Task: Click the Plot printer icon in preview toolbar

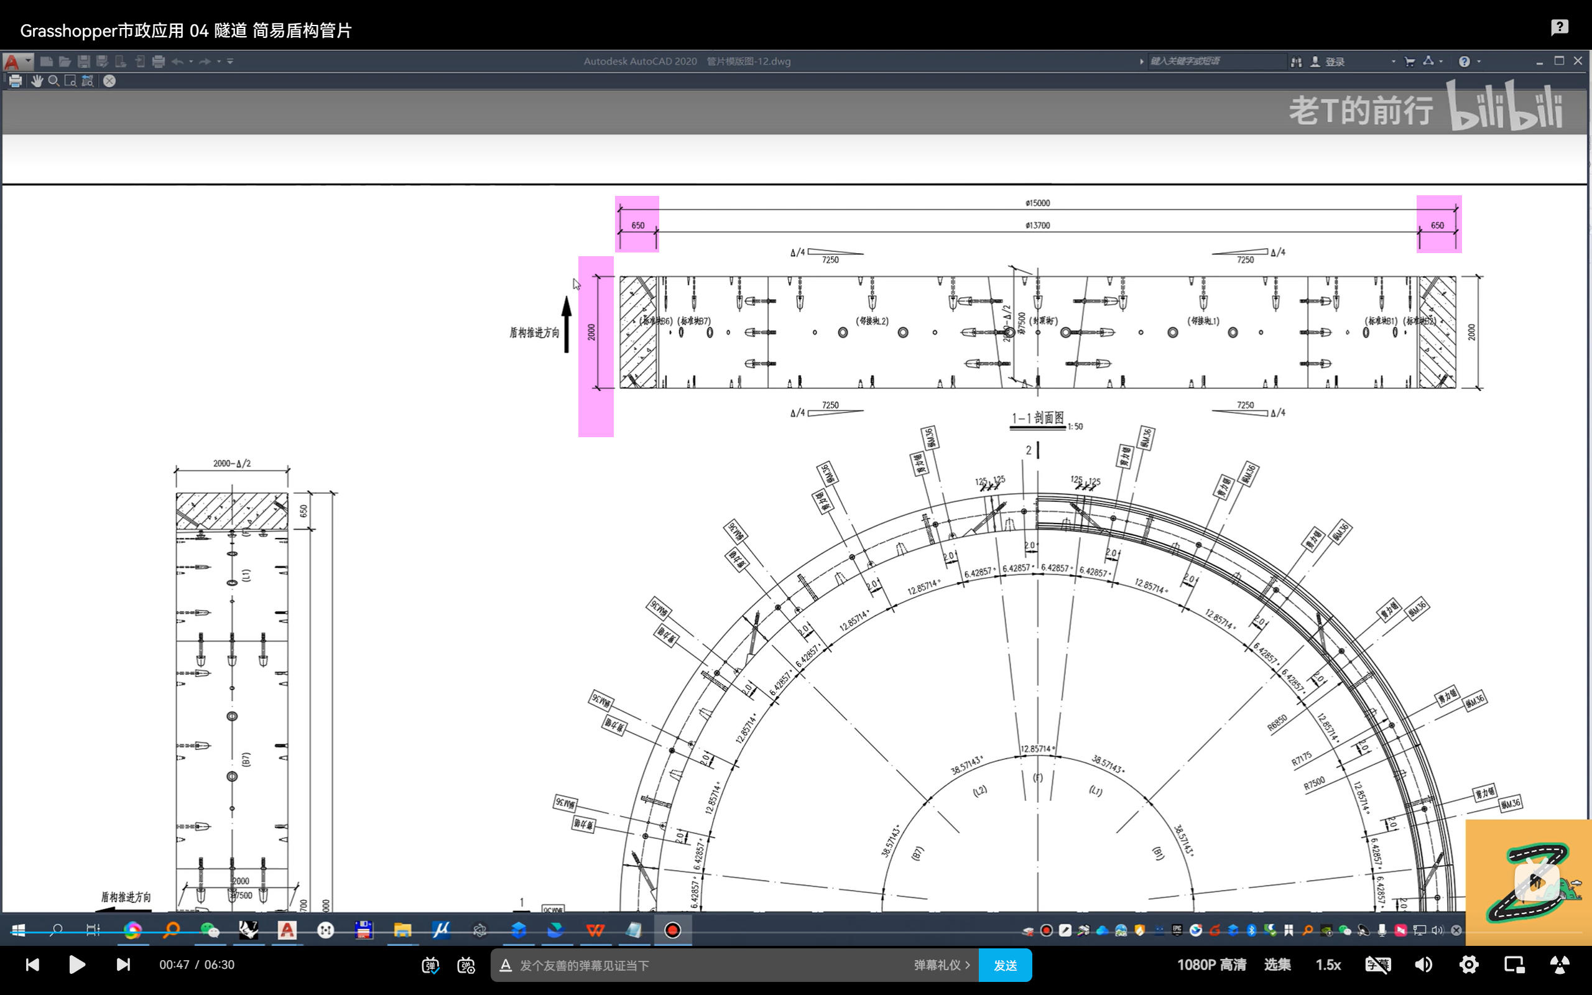Action: 15,81
